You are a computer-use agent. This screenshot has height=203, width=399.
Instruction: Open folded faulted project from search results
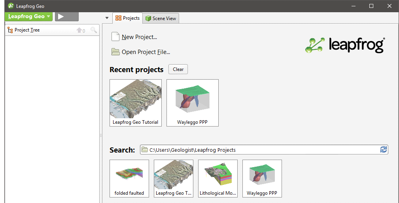[x=129, y=179]
